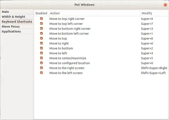Disable the Move to the right screen checkbox
169x120 pixels.
click(x=41, y=68)
